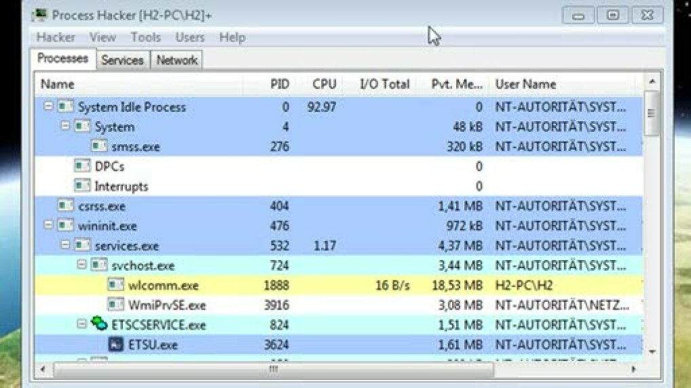Image resolution: width=691 pixels, height=388 pixels.
Task: Collapse the System Idle Process tree
Action: click(48, 107)
